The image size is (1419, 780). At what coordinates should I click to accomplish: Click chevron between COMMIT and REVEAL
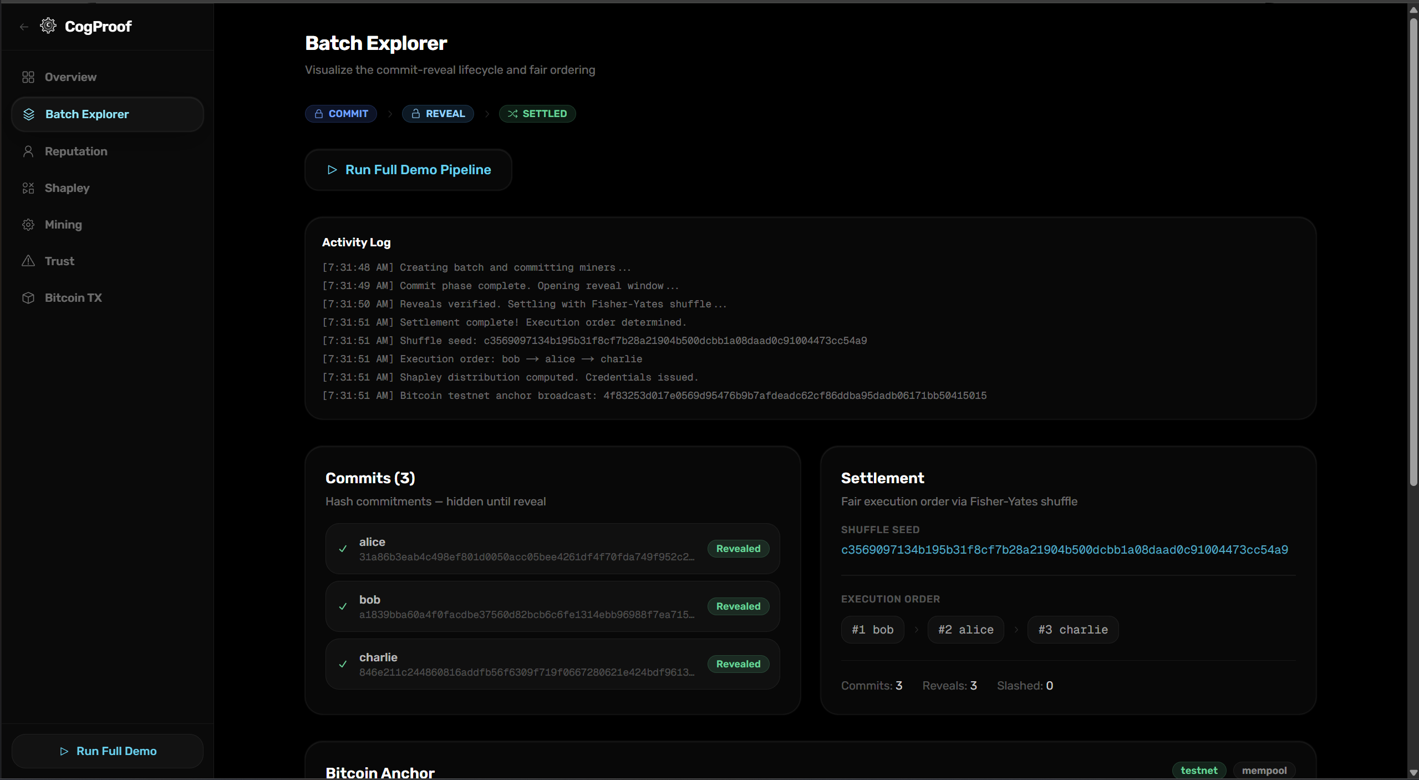pos(390,114)
